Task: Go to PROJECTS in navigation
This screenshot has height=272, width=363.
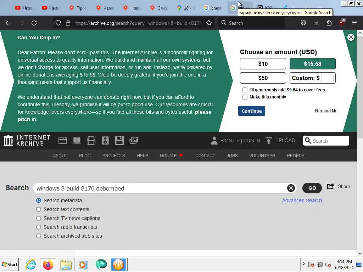Action: [114, 156]
